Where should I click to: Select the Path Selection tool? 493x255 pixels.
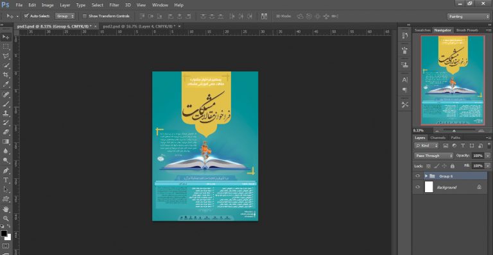pyautogui.click(x=6, y=190)
